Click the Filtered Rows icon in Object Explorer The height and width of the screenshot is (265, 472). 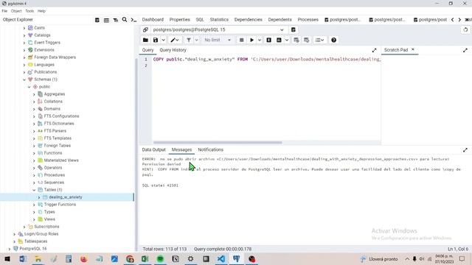pyautogui.click(x=116, y=20)
